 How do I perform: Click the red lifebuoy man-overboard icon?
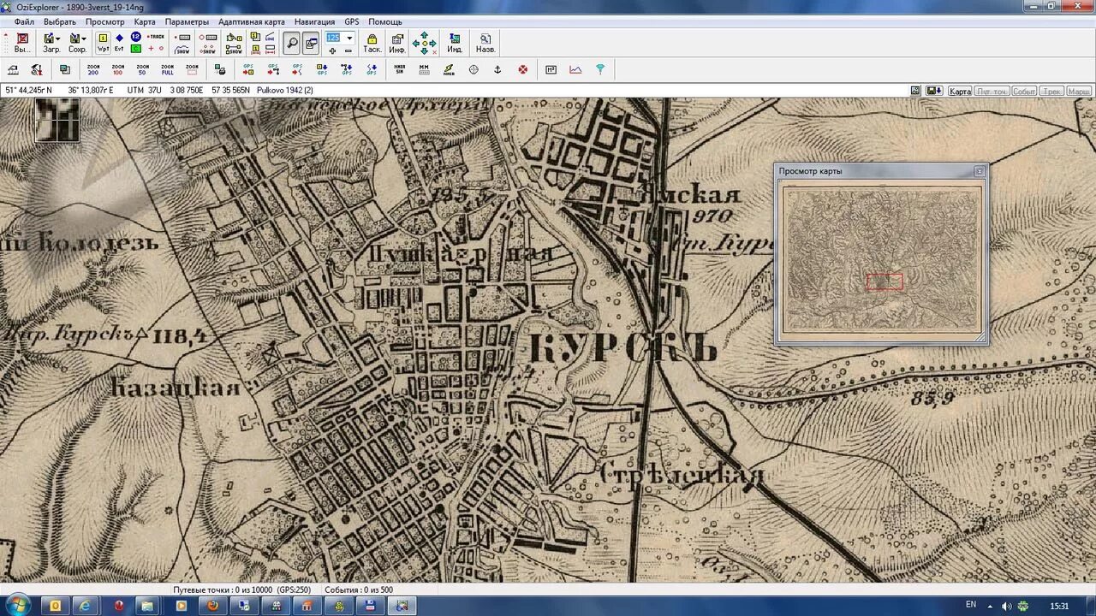click(x=522, y=69)
